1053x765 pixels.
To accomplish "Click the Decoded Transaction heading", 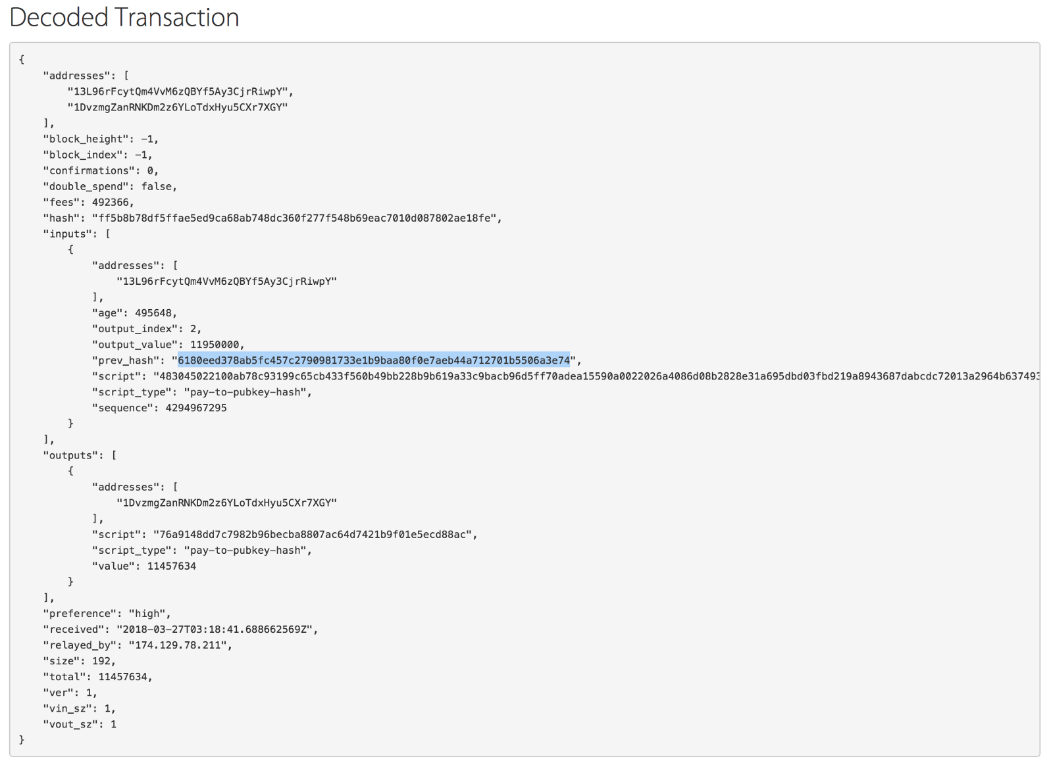I will 124,17.
